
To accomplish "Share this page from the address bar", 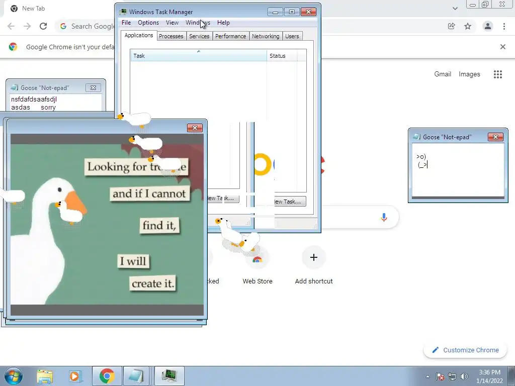I will click(452, 26).
